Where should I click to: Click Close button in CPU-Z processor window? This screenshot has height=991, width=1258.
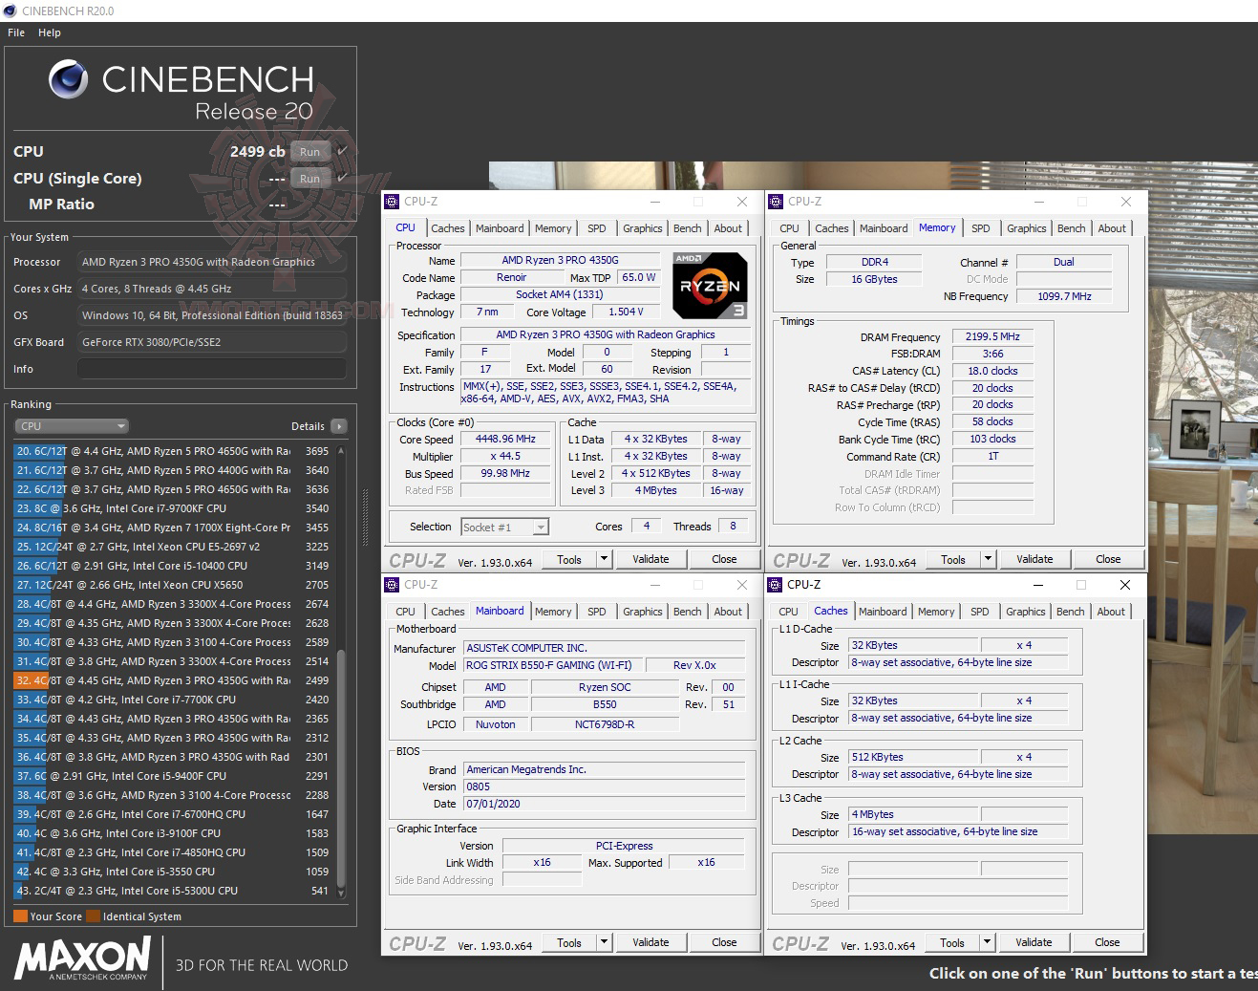pyautogui.click(x=724, y=559)
